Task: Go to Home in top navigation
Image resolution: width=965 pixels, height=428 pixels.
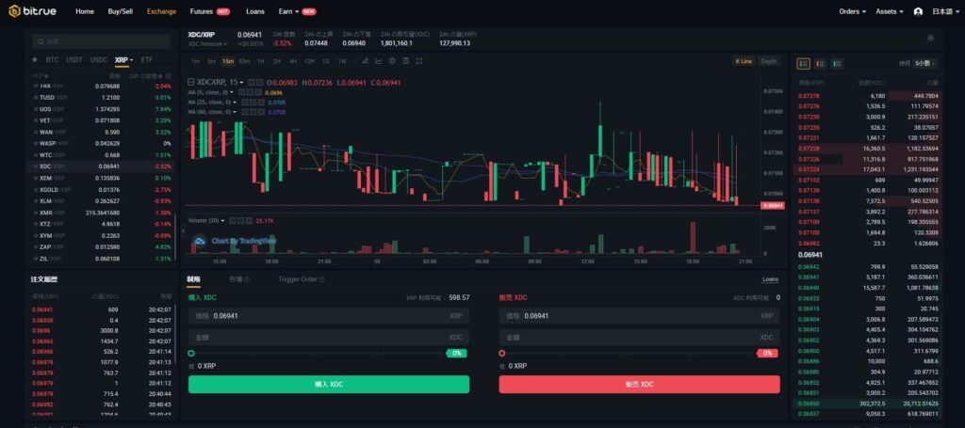Action: 84,11
